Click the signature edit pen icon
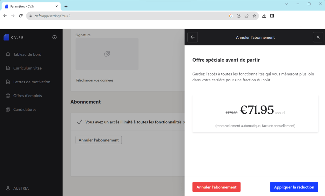Viewport: 325px width, 196px height. [x=107, y=54]
